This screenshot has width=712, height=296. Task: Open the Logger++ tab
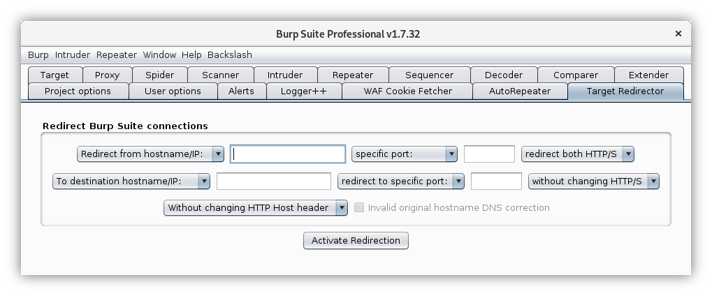pyautogui.click(x=303, y=91)
